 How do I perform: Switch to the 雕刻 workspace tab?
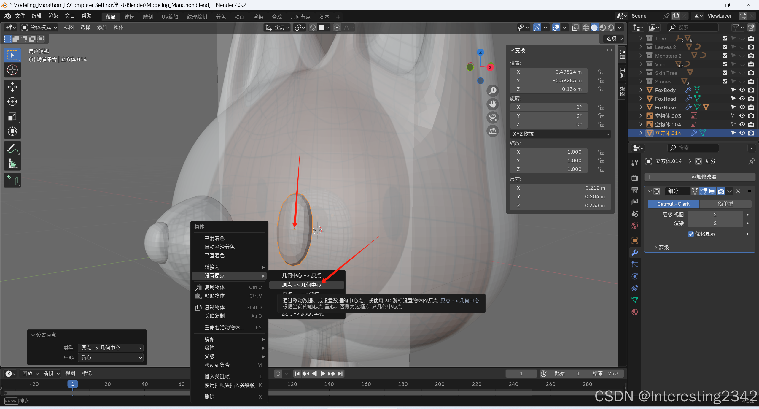pos(148,17)
